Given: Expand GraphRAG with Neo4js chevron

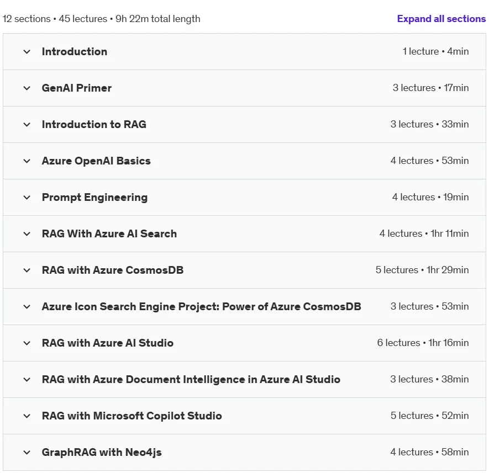Looking at the screenshot, I should 27,453.
